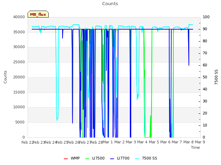Image resolution: width=221 pixels, height=165 pixels.
Task: Click the MB_flux label box
Action: tap(38, 14)
